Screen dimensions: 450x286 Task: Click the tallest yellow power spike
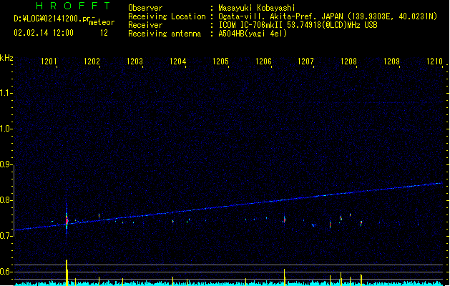tap(67, 272)
